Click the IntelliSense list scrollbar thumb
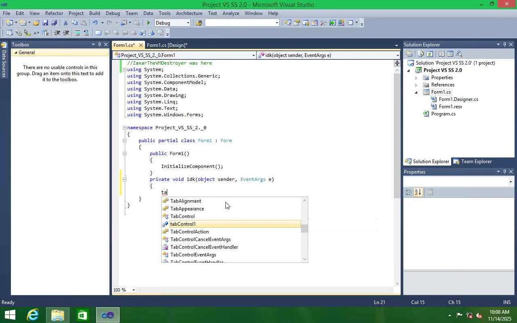Image resolution: width=517 pixels, height=323 pixels. click(305, 229)
